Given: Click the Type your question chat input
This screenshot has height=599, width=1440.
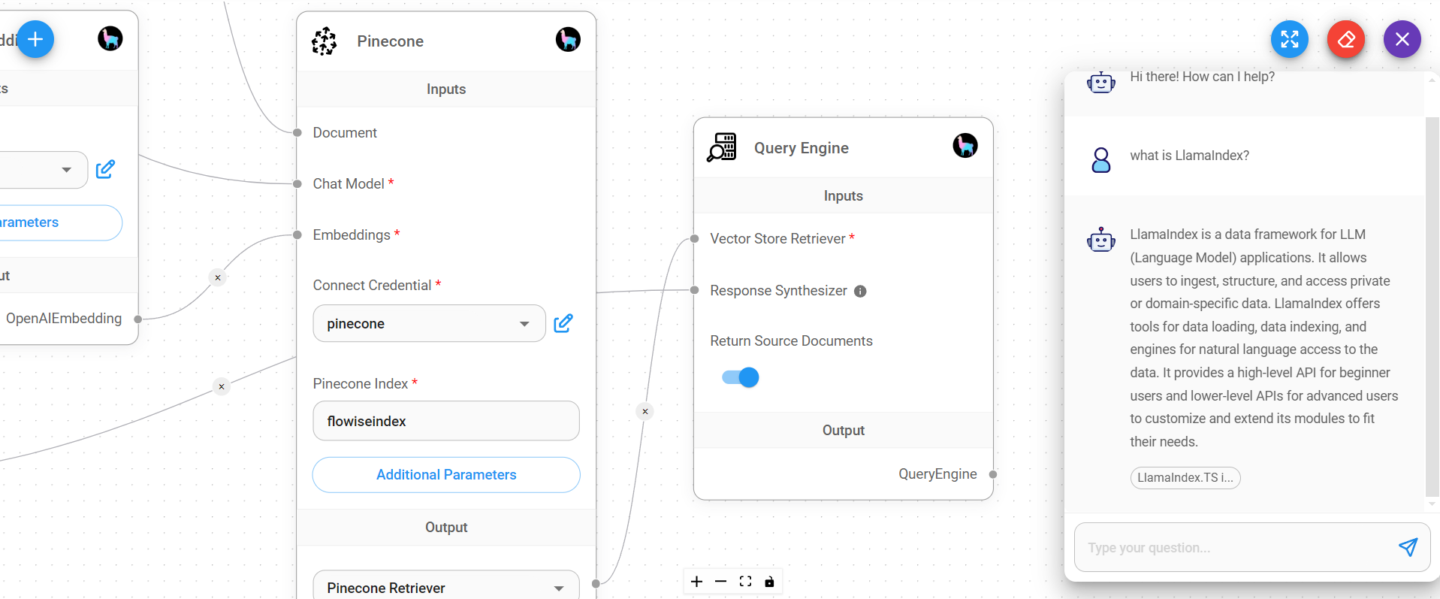Looking at the screenshot, I should tap(1232, 548).
